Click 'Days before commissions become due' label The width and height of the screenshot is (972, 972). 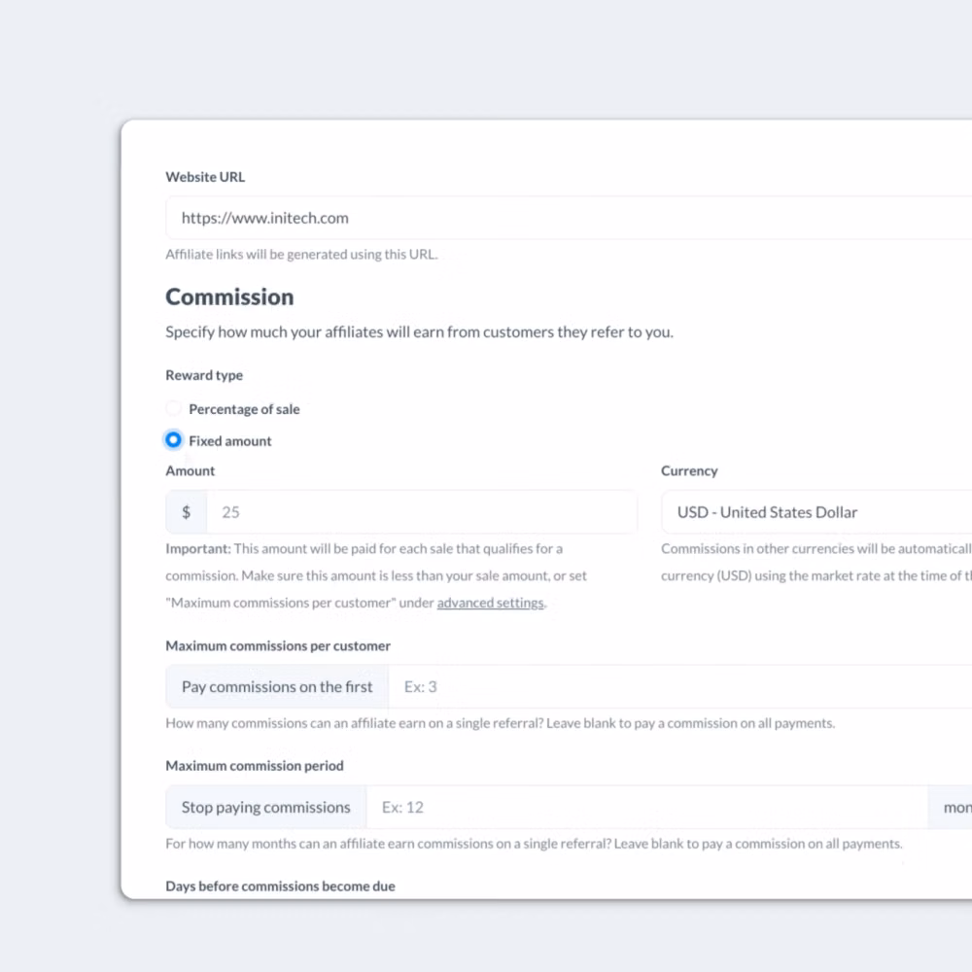(x=280, y=886)
